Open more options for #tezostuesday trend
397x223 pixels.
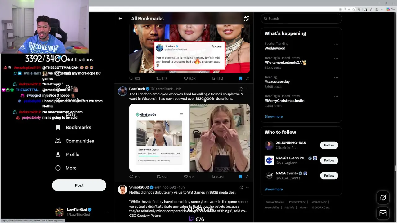[336, 77]
